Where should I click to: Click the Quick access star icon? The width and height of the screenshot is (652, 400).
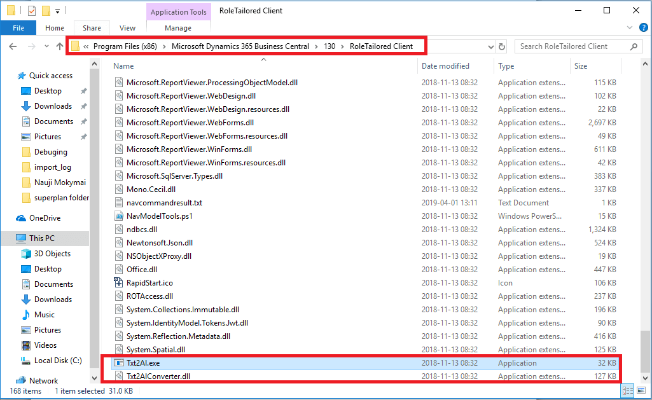(21, 76)
